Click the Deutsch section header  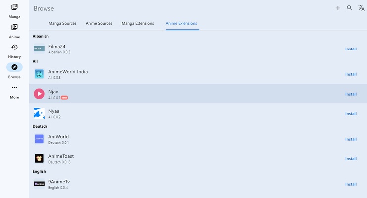coord(40,126)
